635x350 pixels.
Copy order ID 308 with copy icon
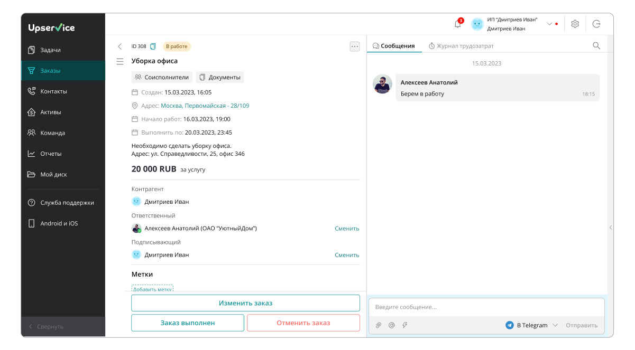point(153,46)
